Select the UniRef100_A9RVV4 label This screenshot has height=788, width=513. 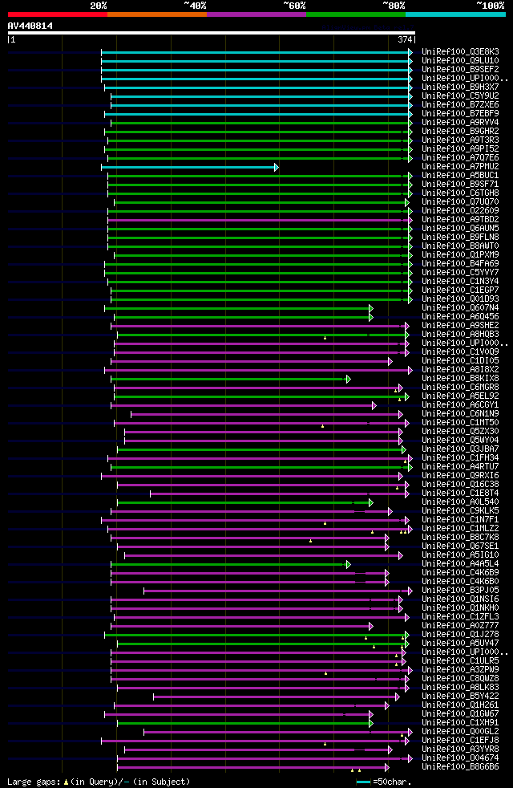(x=460, y=123)
